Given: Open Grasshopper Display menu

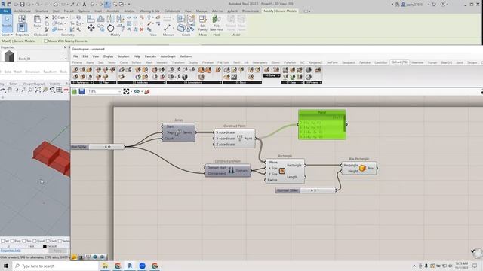Looking at the screenshot, I should pyautogui.click(x=108, y=56).
